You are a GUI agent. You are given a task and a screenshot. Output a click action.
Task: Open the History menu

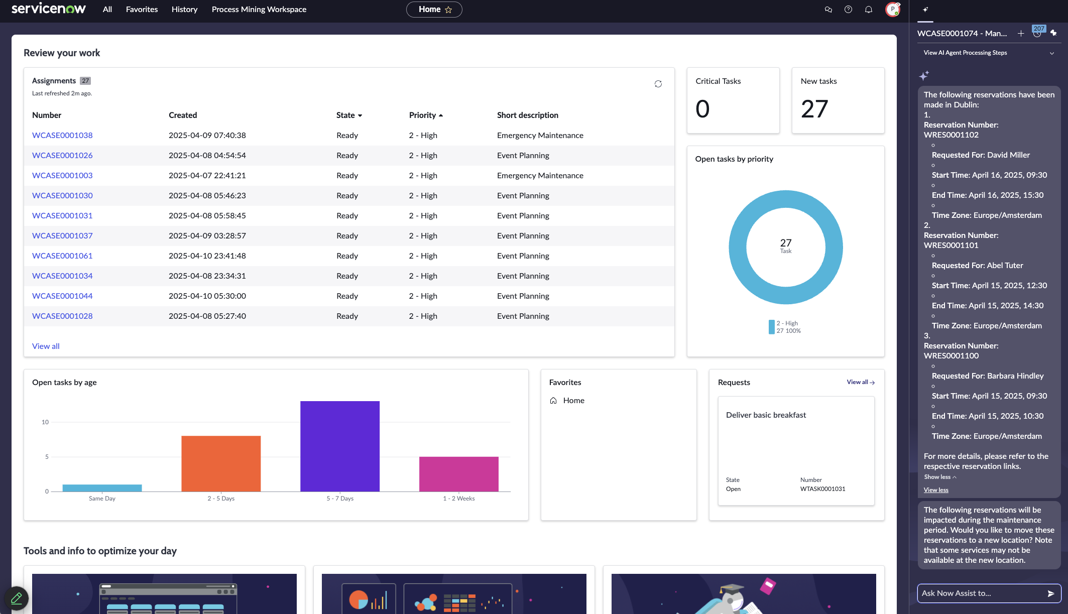184,10
